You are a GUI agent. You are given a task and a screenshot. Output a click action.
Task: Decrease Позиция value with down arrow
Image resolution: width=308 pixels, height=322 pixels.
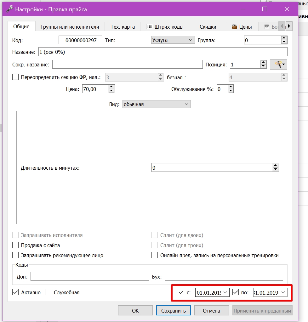tap(263, 66)
